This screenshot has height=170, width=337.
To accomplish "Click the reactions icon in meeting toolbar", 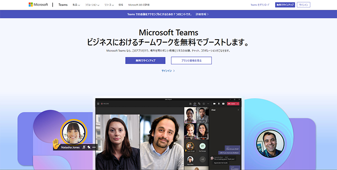I will 199,104.
